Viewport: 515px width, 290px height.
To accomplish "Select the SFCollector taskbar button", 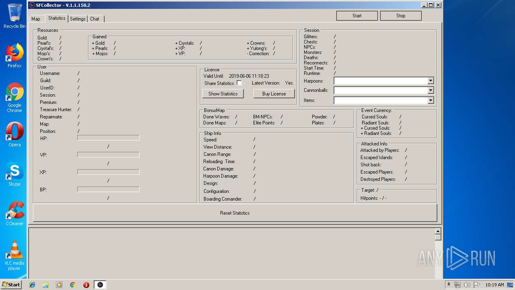I will 100,285.
